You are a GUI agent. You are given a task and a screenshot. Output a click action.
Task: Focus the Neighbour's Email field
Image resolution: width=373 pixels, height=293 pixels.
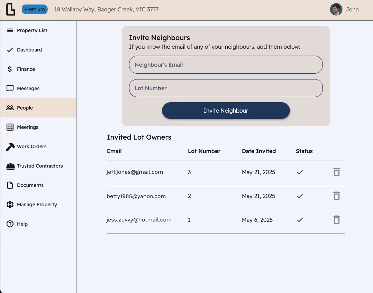pos(226,65)
